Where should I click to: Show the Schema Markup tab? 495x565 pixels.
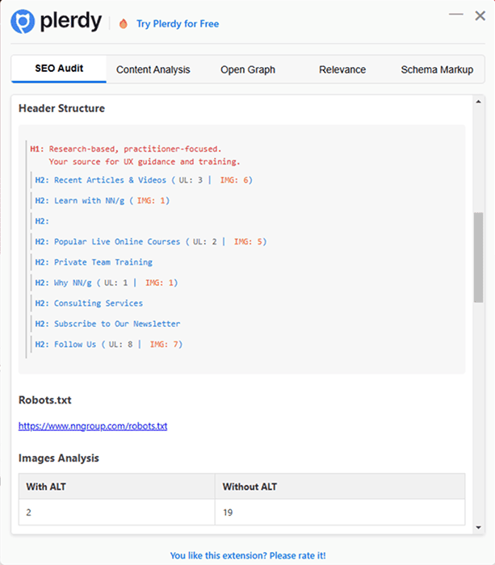click(x=437, y=69)
